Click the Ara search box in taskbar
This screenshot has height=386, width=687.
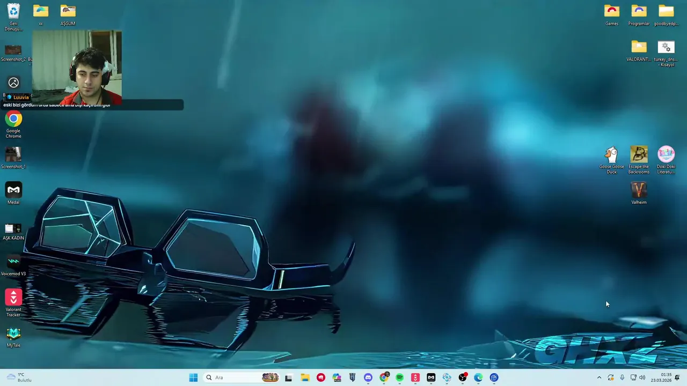(242, 377)
